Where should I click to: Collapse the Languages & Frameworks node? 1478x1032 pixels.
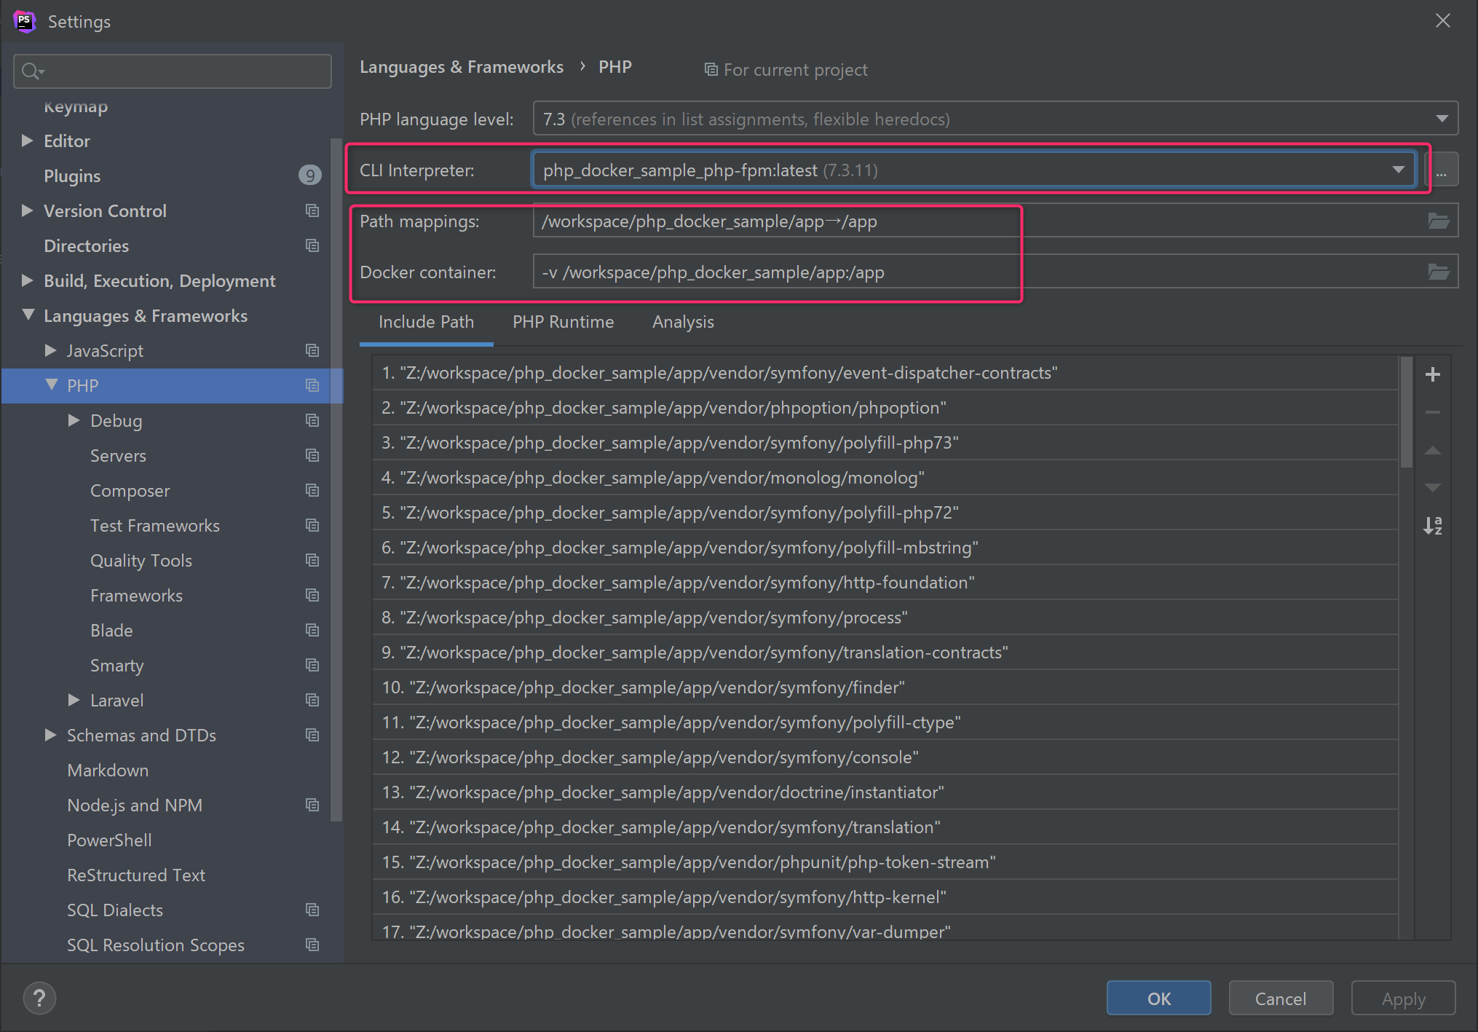pyautogui.click(x=28, y=315)
